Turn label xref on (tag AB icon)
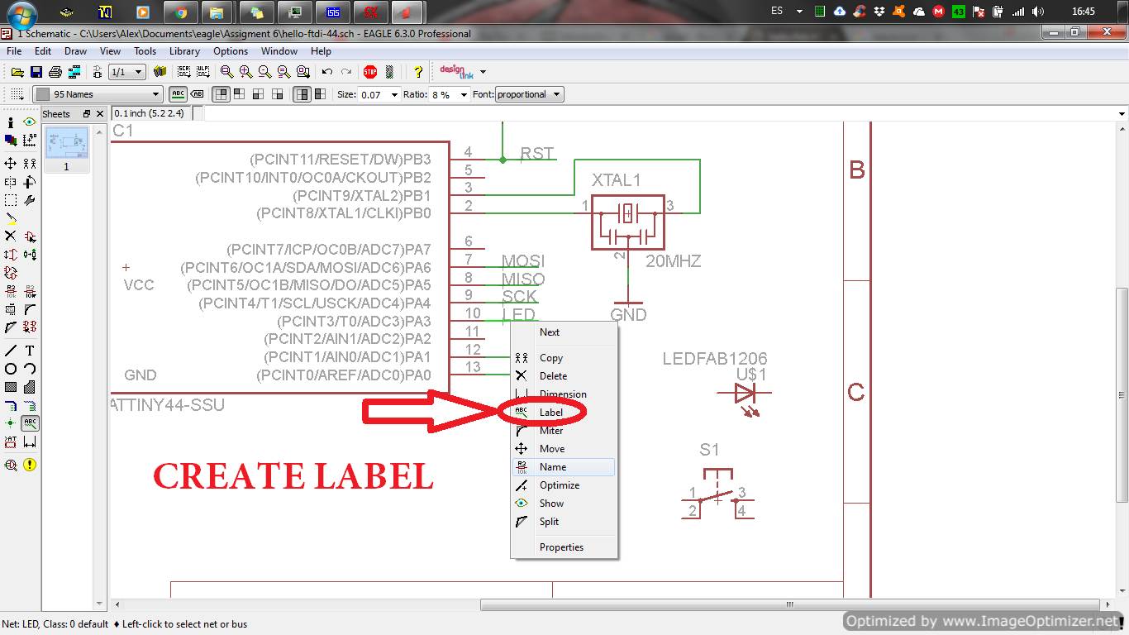The width and height of the screenshot is (1129, 635). coord(197,94)
